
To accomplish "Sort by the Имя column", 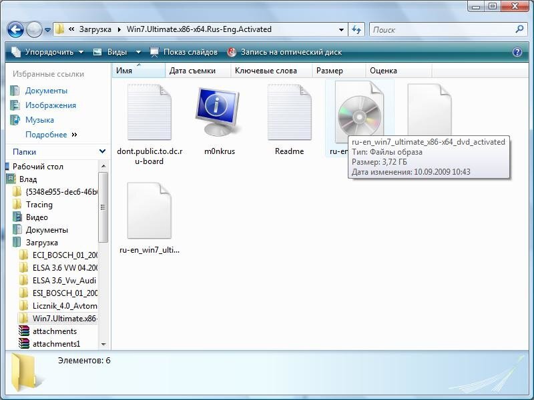I will [x=139, y=71].
